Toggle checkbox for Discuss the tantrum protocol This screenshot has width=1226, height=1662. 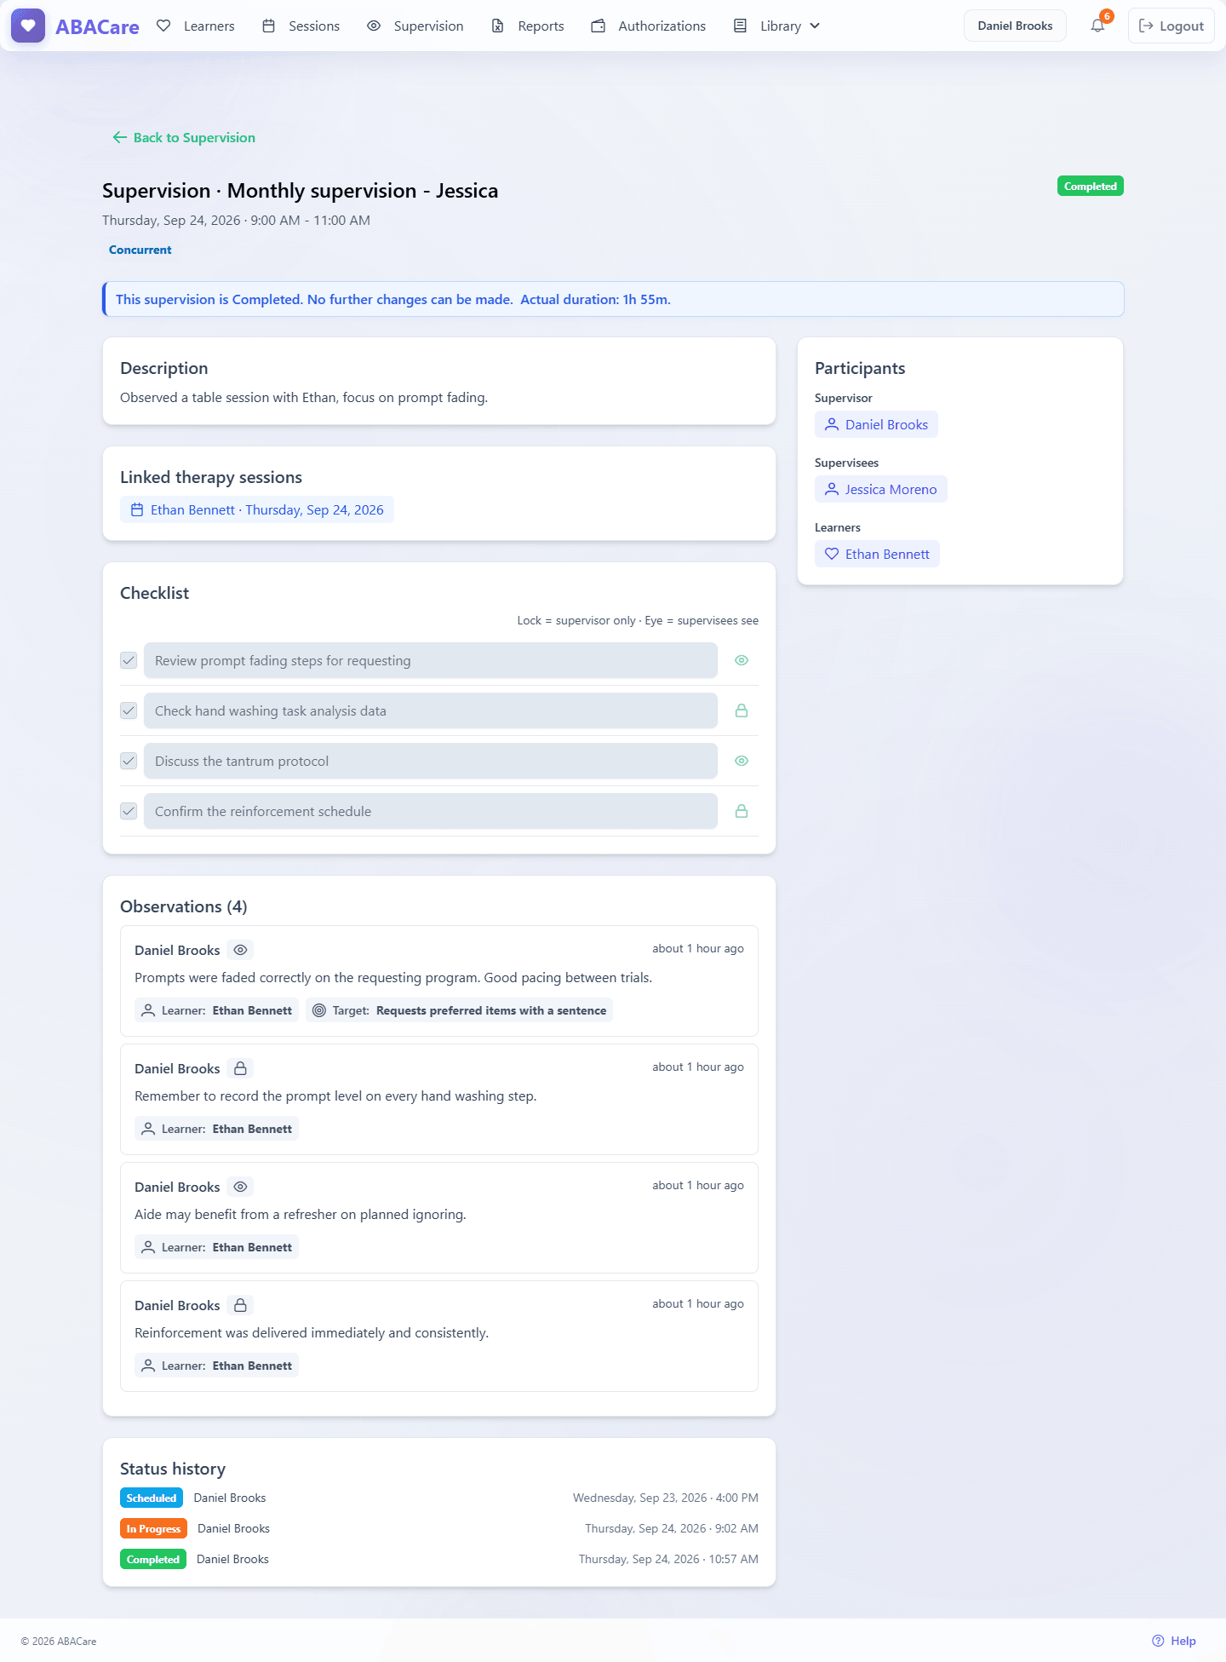coord(129,761)
